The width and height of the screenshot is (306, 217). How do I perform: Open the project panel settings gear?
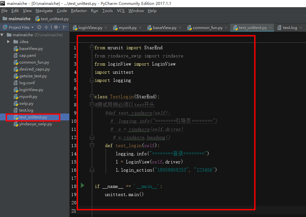57,27
